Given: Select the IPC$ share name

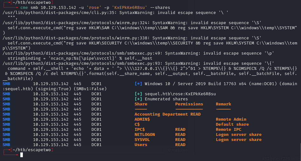Looking at the screenshot, I should (140, 130).
